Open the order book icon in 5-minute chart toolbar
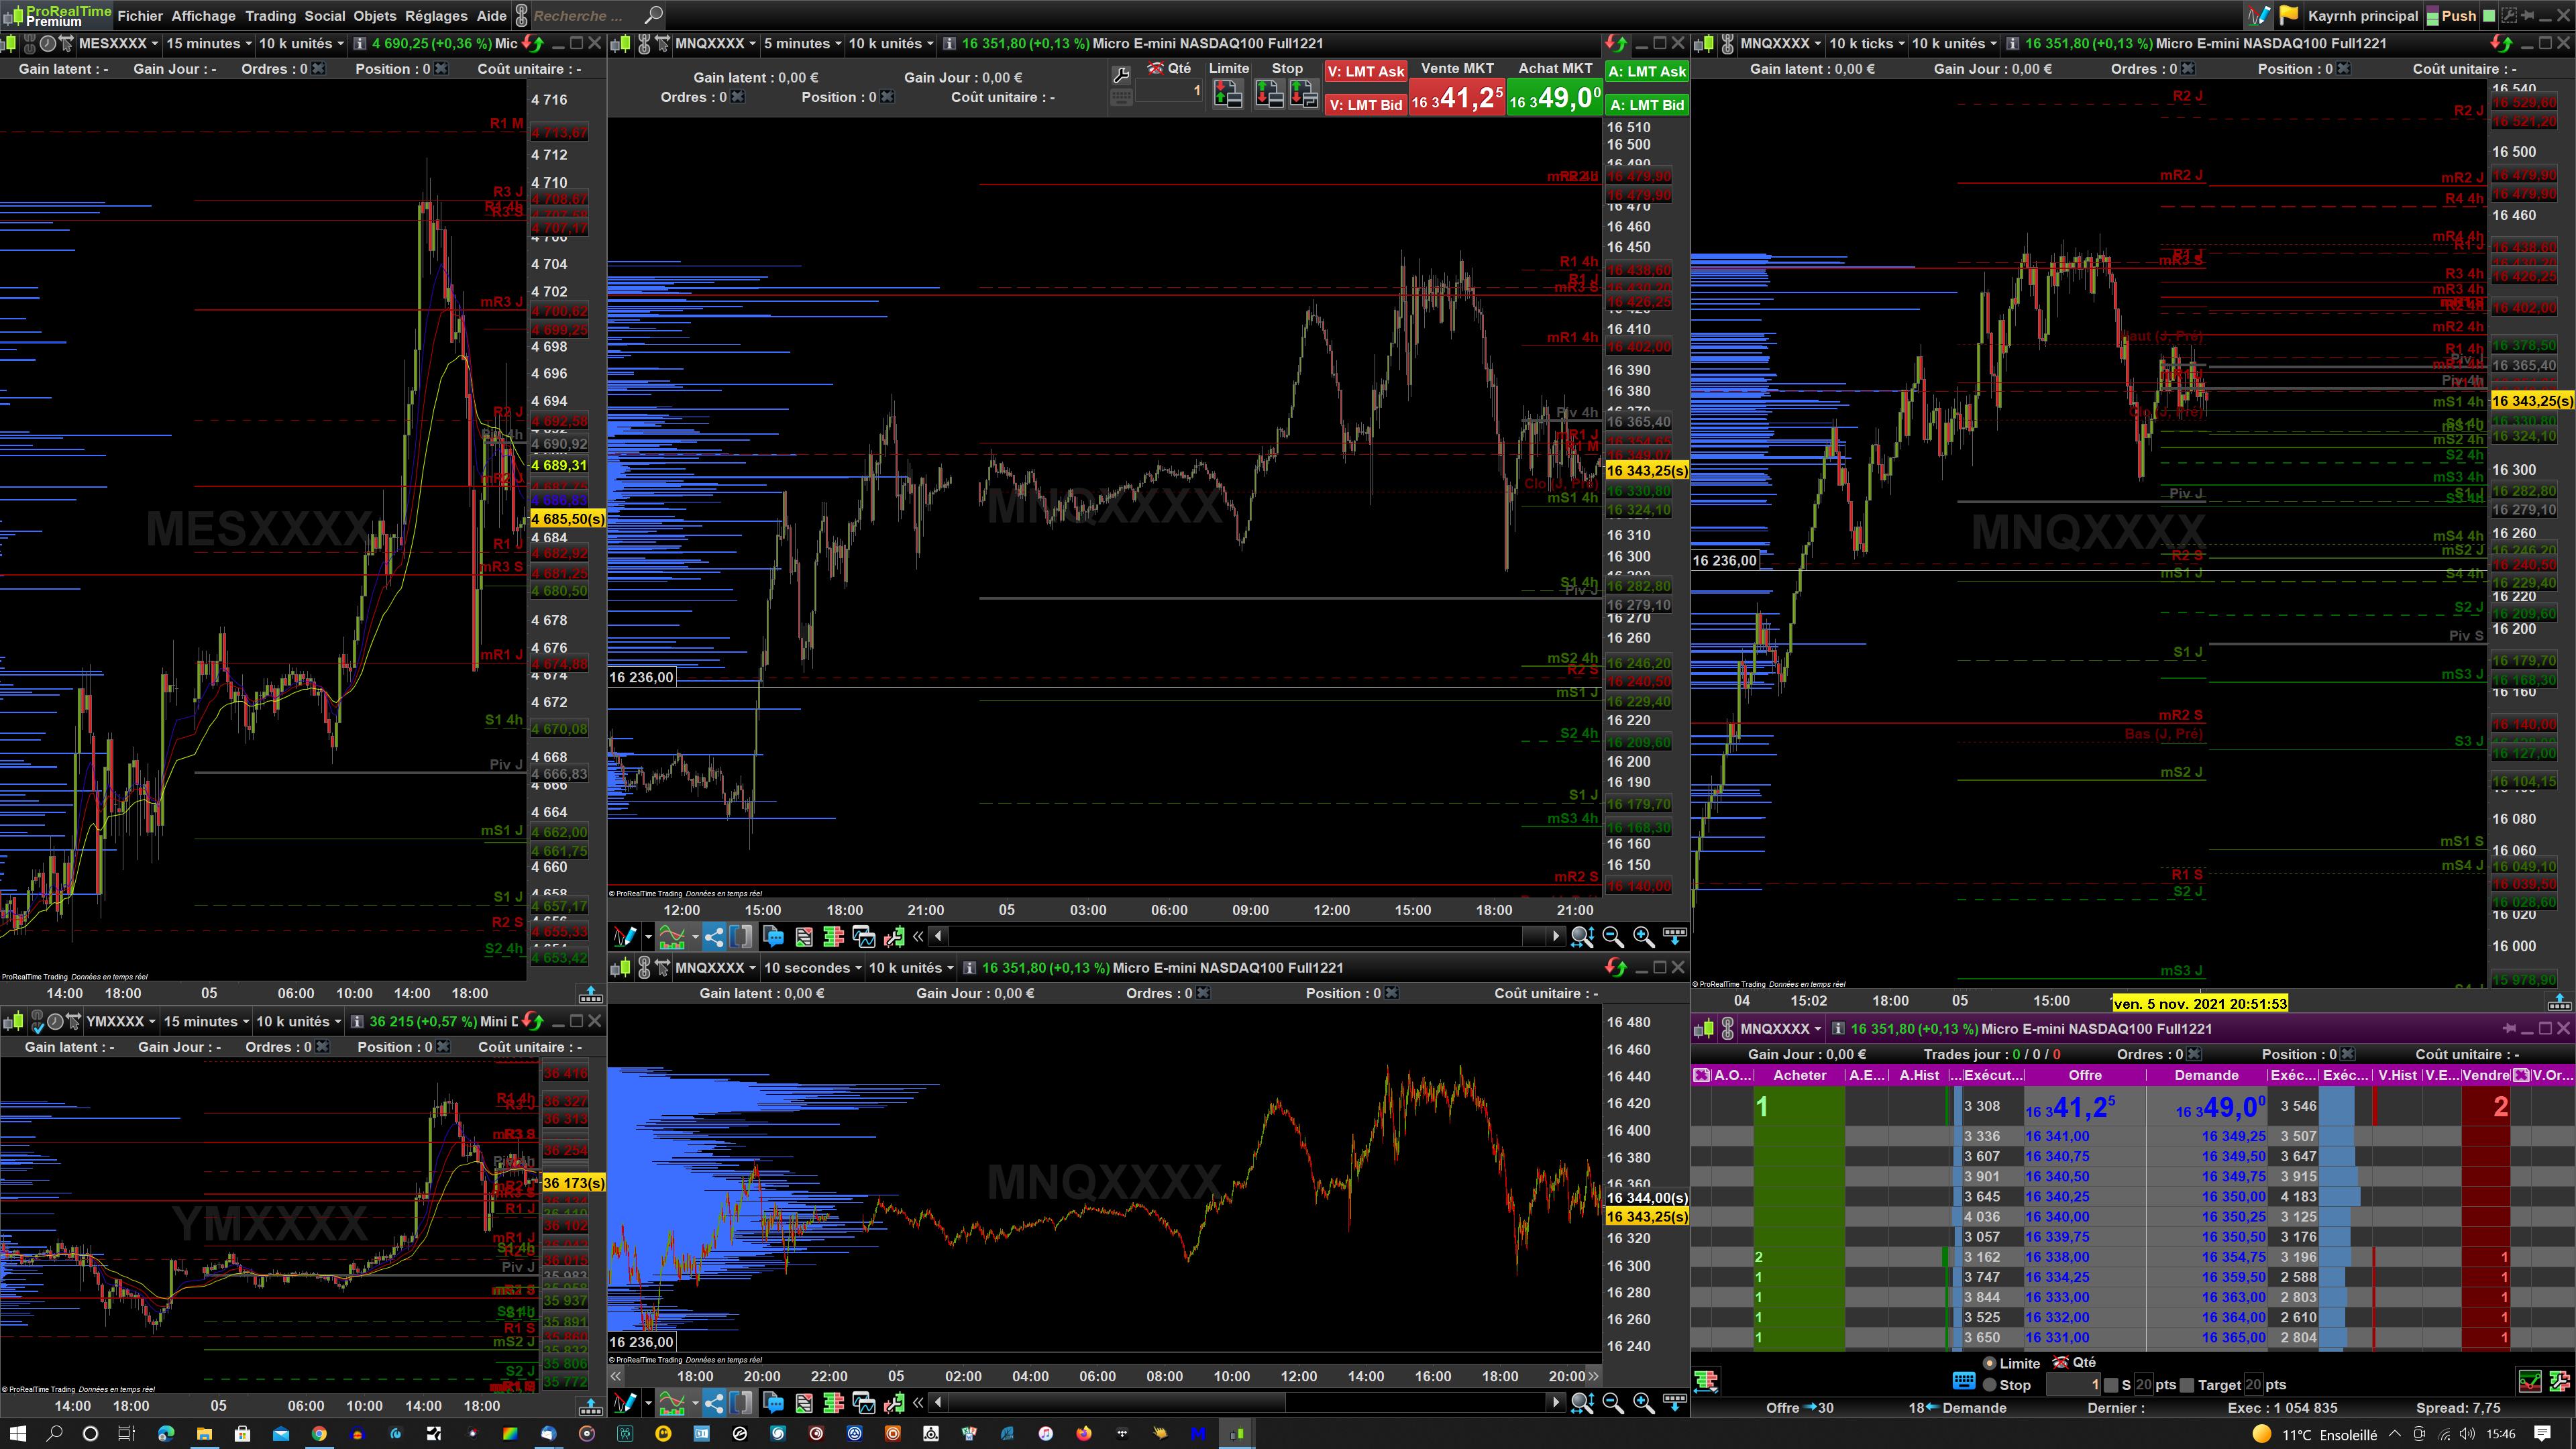Screen dimensions: 2576x1449 833,937
